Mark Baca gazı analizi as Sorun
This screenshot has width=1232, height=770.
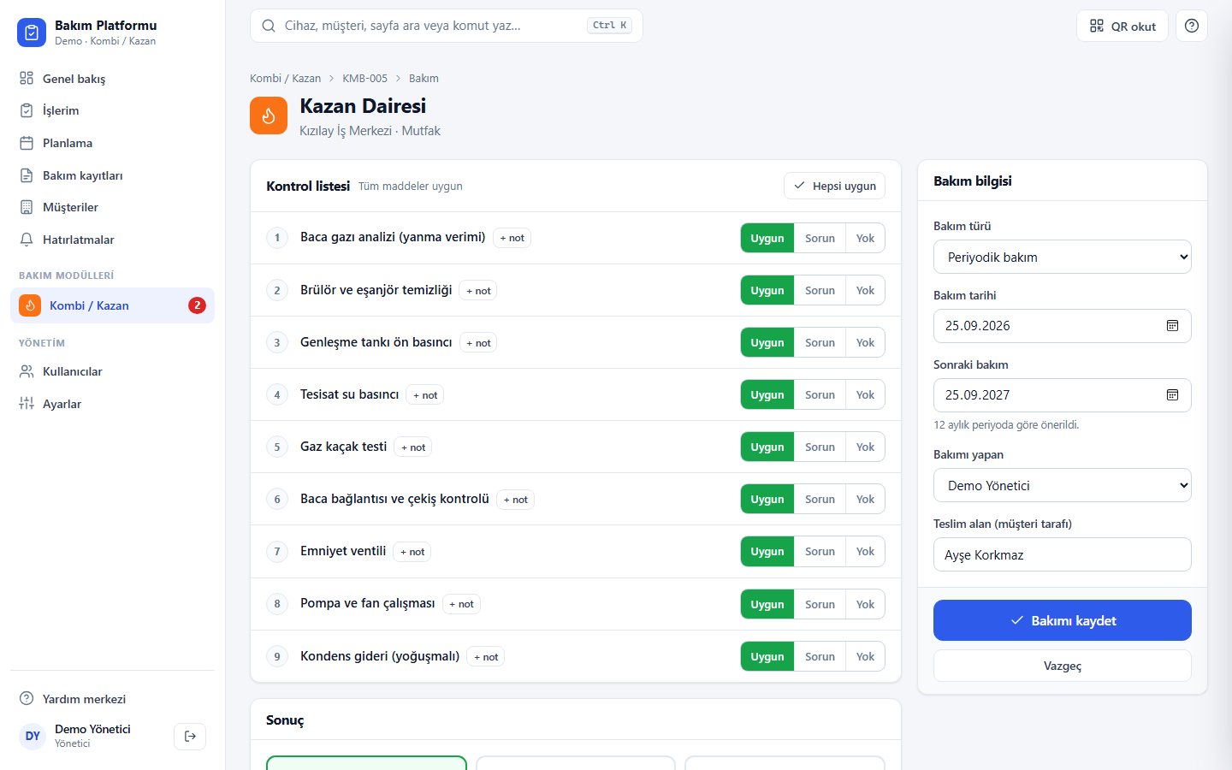[x=820, y=238]
